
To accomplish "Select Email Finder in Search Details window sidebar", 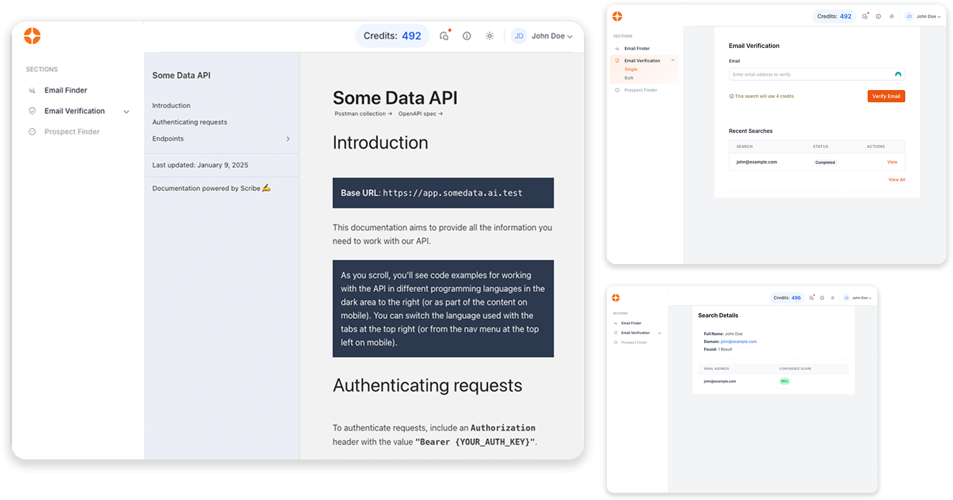I will (631, 323).
